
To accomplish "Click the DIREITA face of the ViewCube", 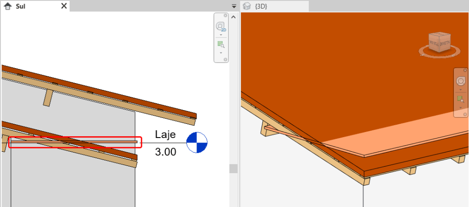I will pos(444,44).
